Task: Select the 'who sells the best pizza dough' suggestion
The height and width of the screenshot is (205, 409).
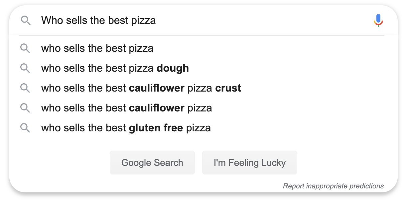Action: [x=114, y=68]
